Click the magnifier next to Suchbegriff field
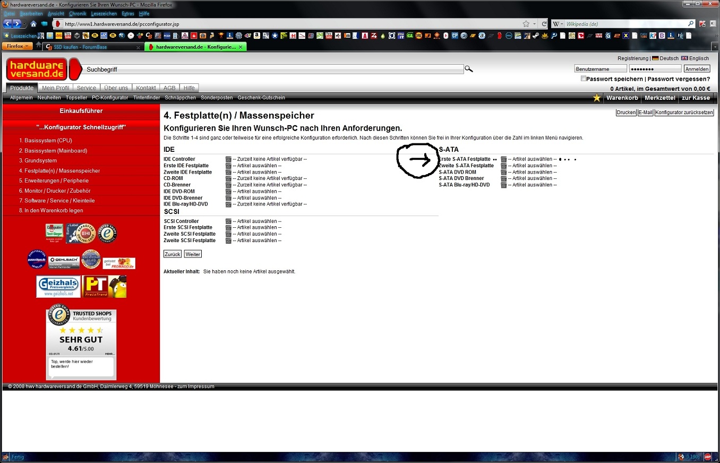 click(469, 69)
